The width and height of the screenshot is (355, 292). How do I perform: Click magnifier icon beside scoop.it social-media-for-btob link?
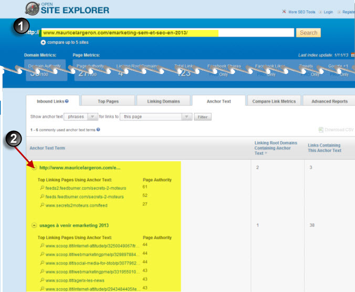pos(42,263)
